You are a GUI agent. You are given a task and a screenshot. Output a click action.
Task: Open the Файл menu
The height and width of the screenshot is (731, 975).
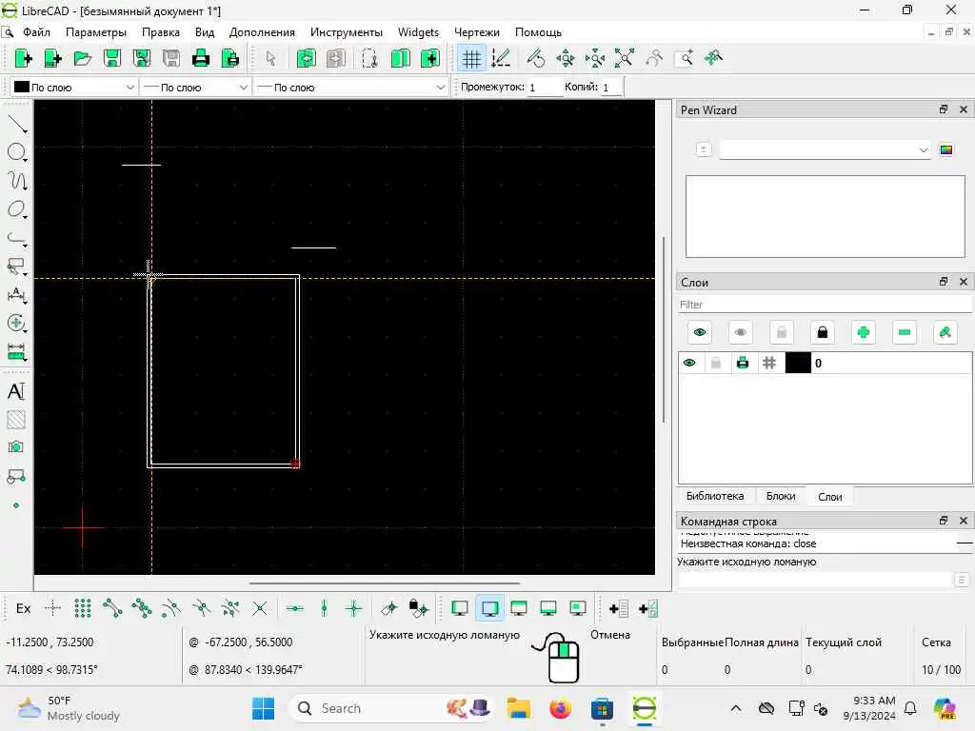coord(36,32)
